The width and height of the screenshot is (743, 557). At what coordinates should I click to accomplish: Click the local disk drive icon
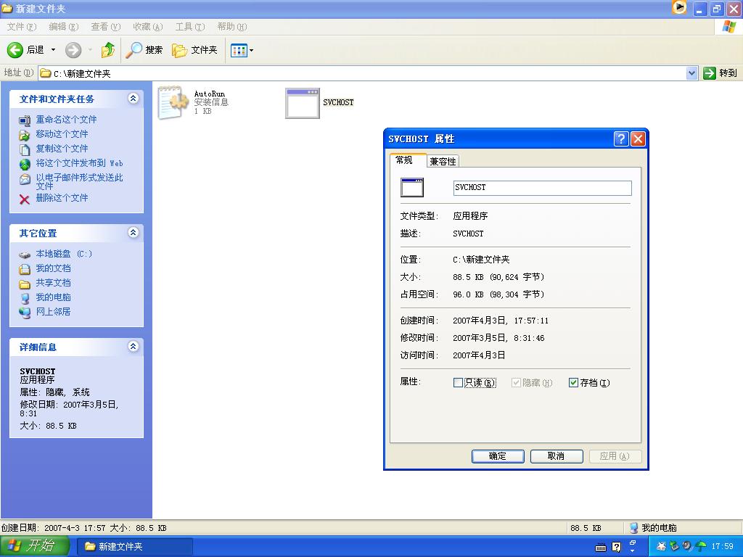click(x=25, y=255)
